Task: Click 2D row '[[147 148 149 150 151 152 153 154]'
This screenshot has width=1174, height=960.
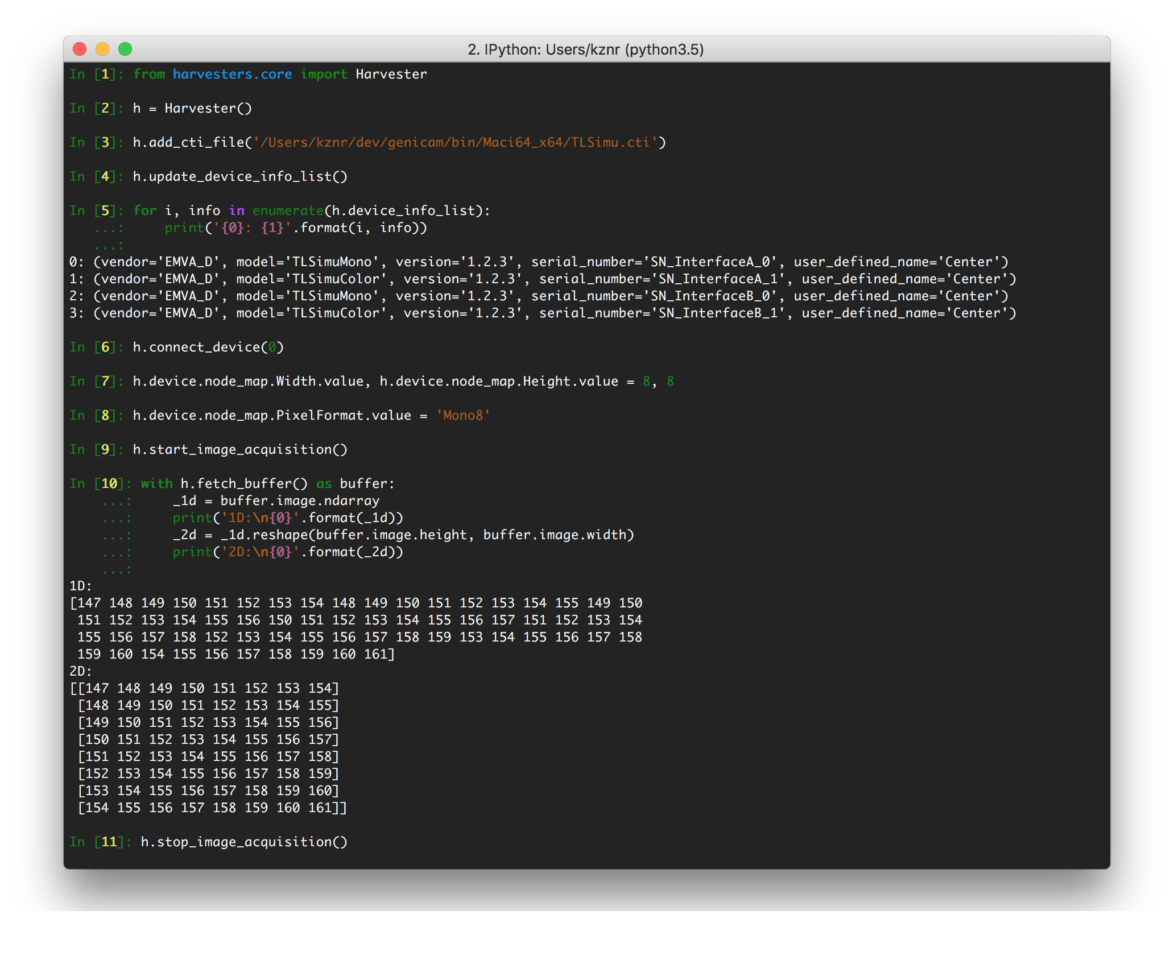Action: 204,689
